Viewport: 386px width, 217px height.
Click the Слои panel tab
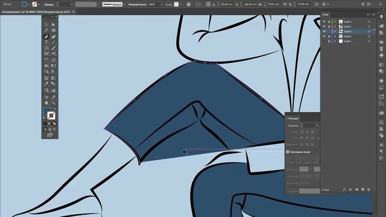click(x=326, y=14)
